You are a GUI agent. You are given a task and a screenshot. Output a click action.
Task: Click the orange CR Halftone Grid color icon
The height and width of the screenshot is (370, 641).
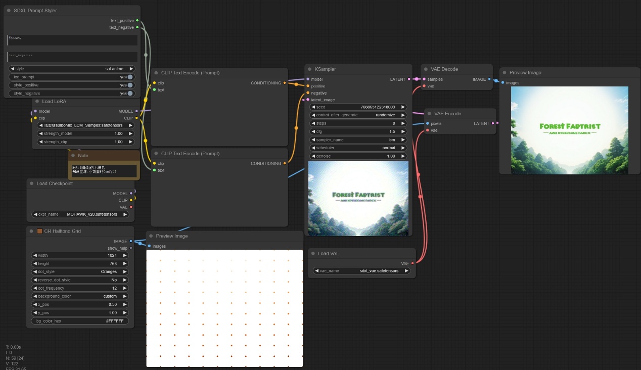(40, 232)
